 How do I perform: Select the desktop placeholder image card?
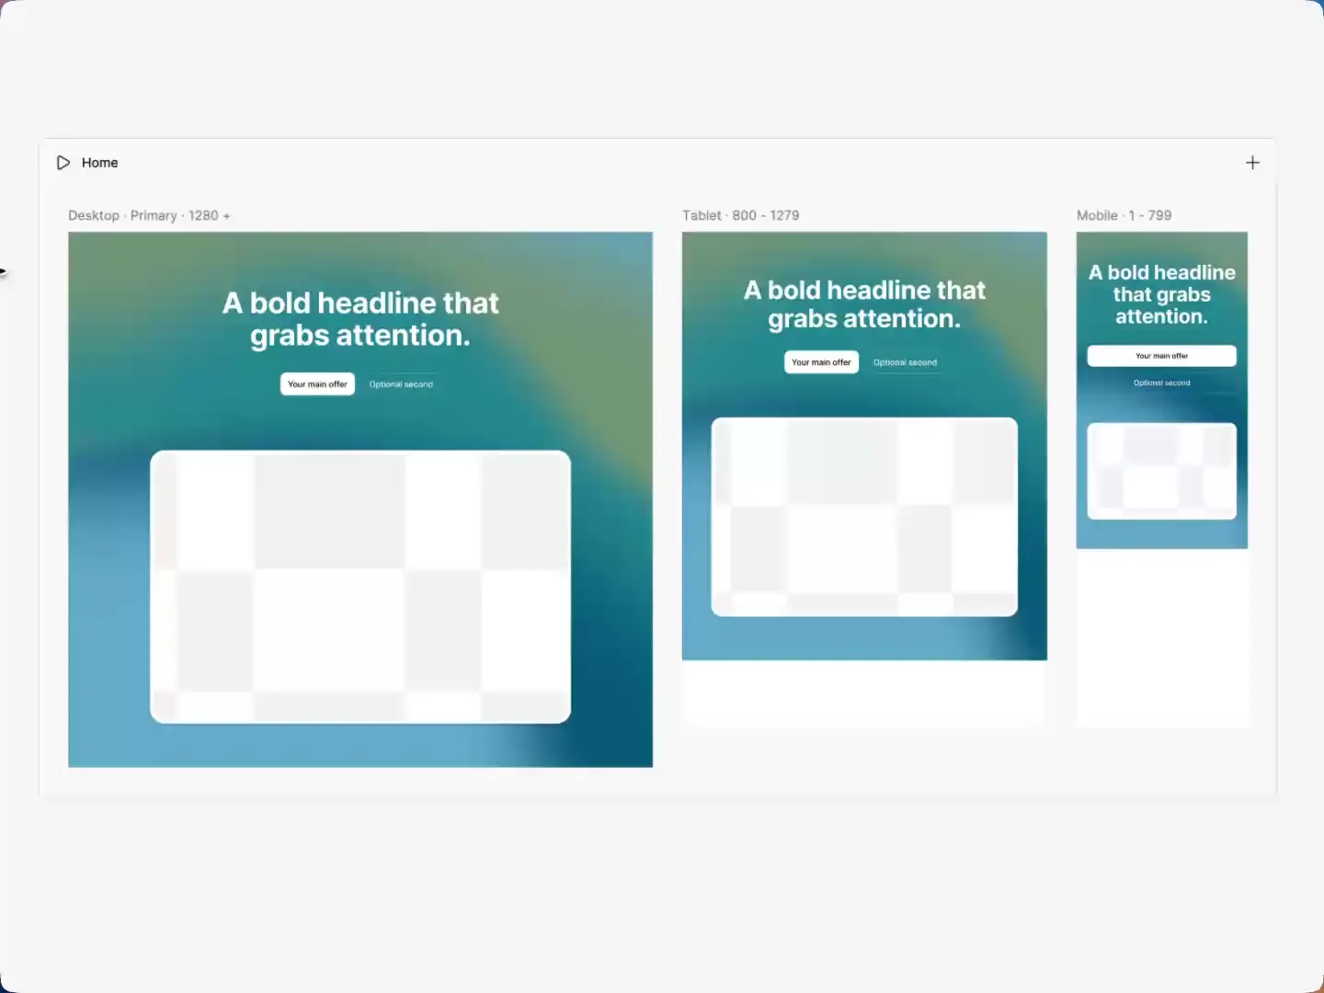pos(360,587)
